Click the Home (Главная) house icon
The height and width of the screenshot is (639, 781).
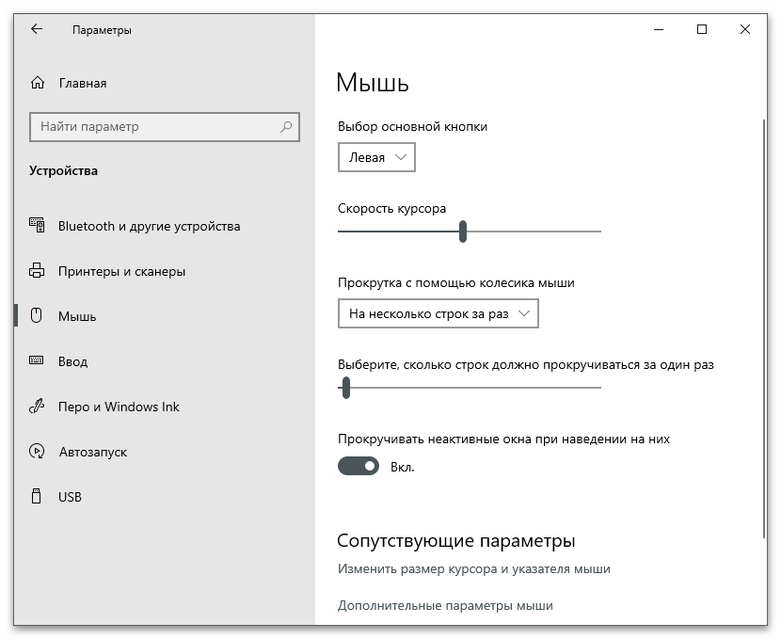[37, 83]
